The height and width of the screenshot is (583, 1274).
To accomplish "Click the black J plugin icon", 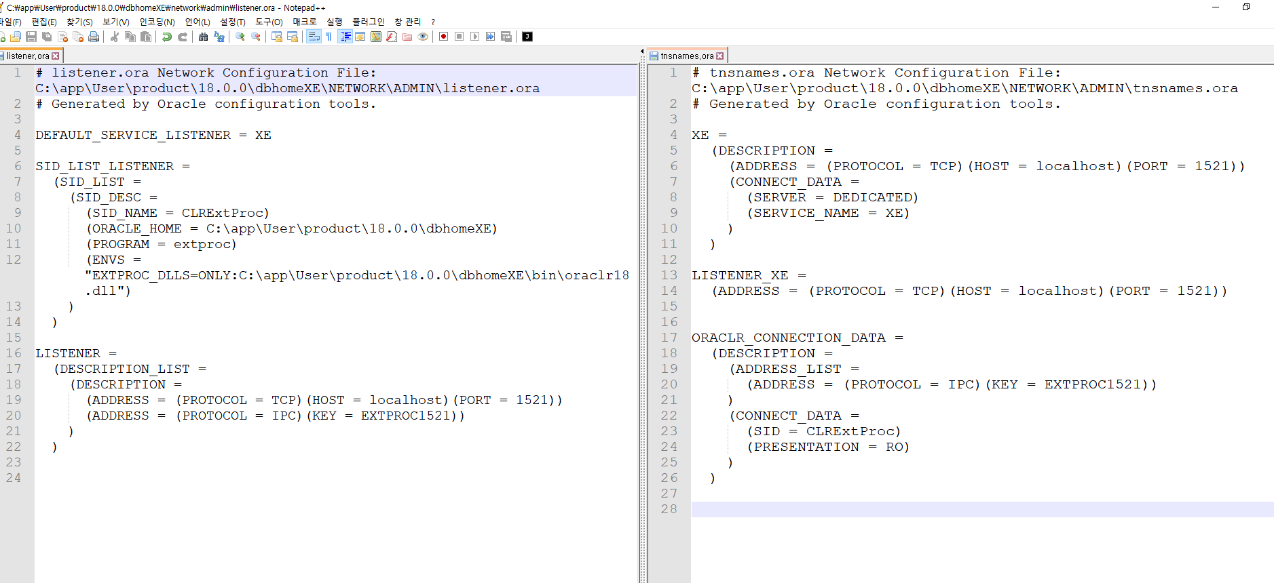I will [x=527, y=37].
